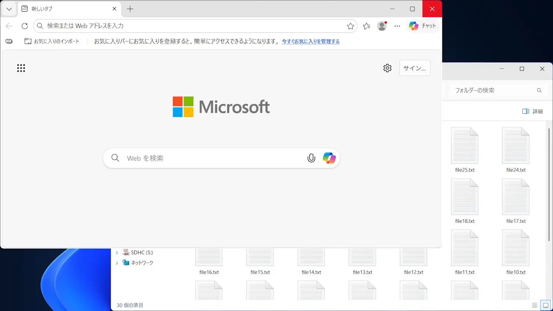Click the apps launcher grid icon

pos(21,68)
